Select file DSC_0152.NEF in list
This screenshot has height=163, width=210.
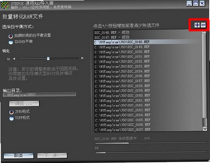click(x=148, y=62)
